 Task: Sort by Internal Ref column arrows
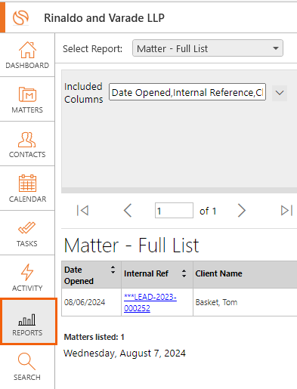coord(184,273)
